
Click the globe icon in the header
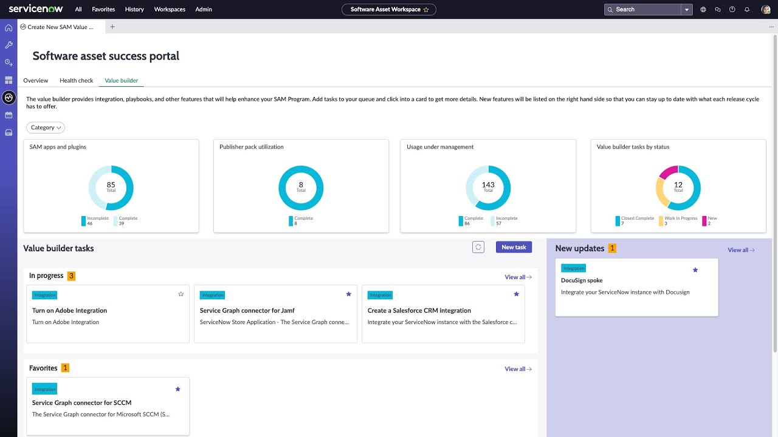[x=703, y=10]
